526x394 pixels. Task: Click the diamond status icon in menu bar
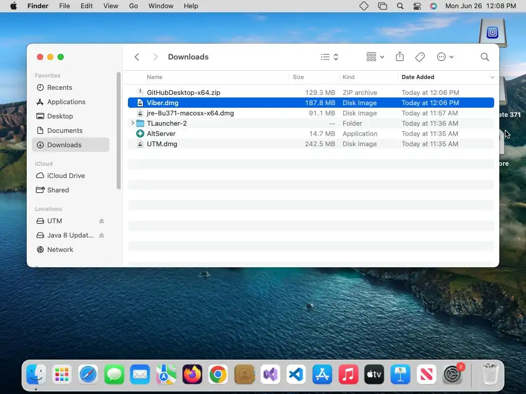coord(364,6)
